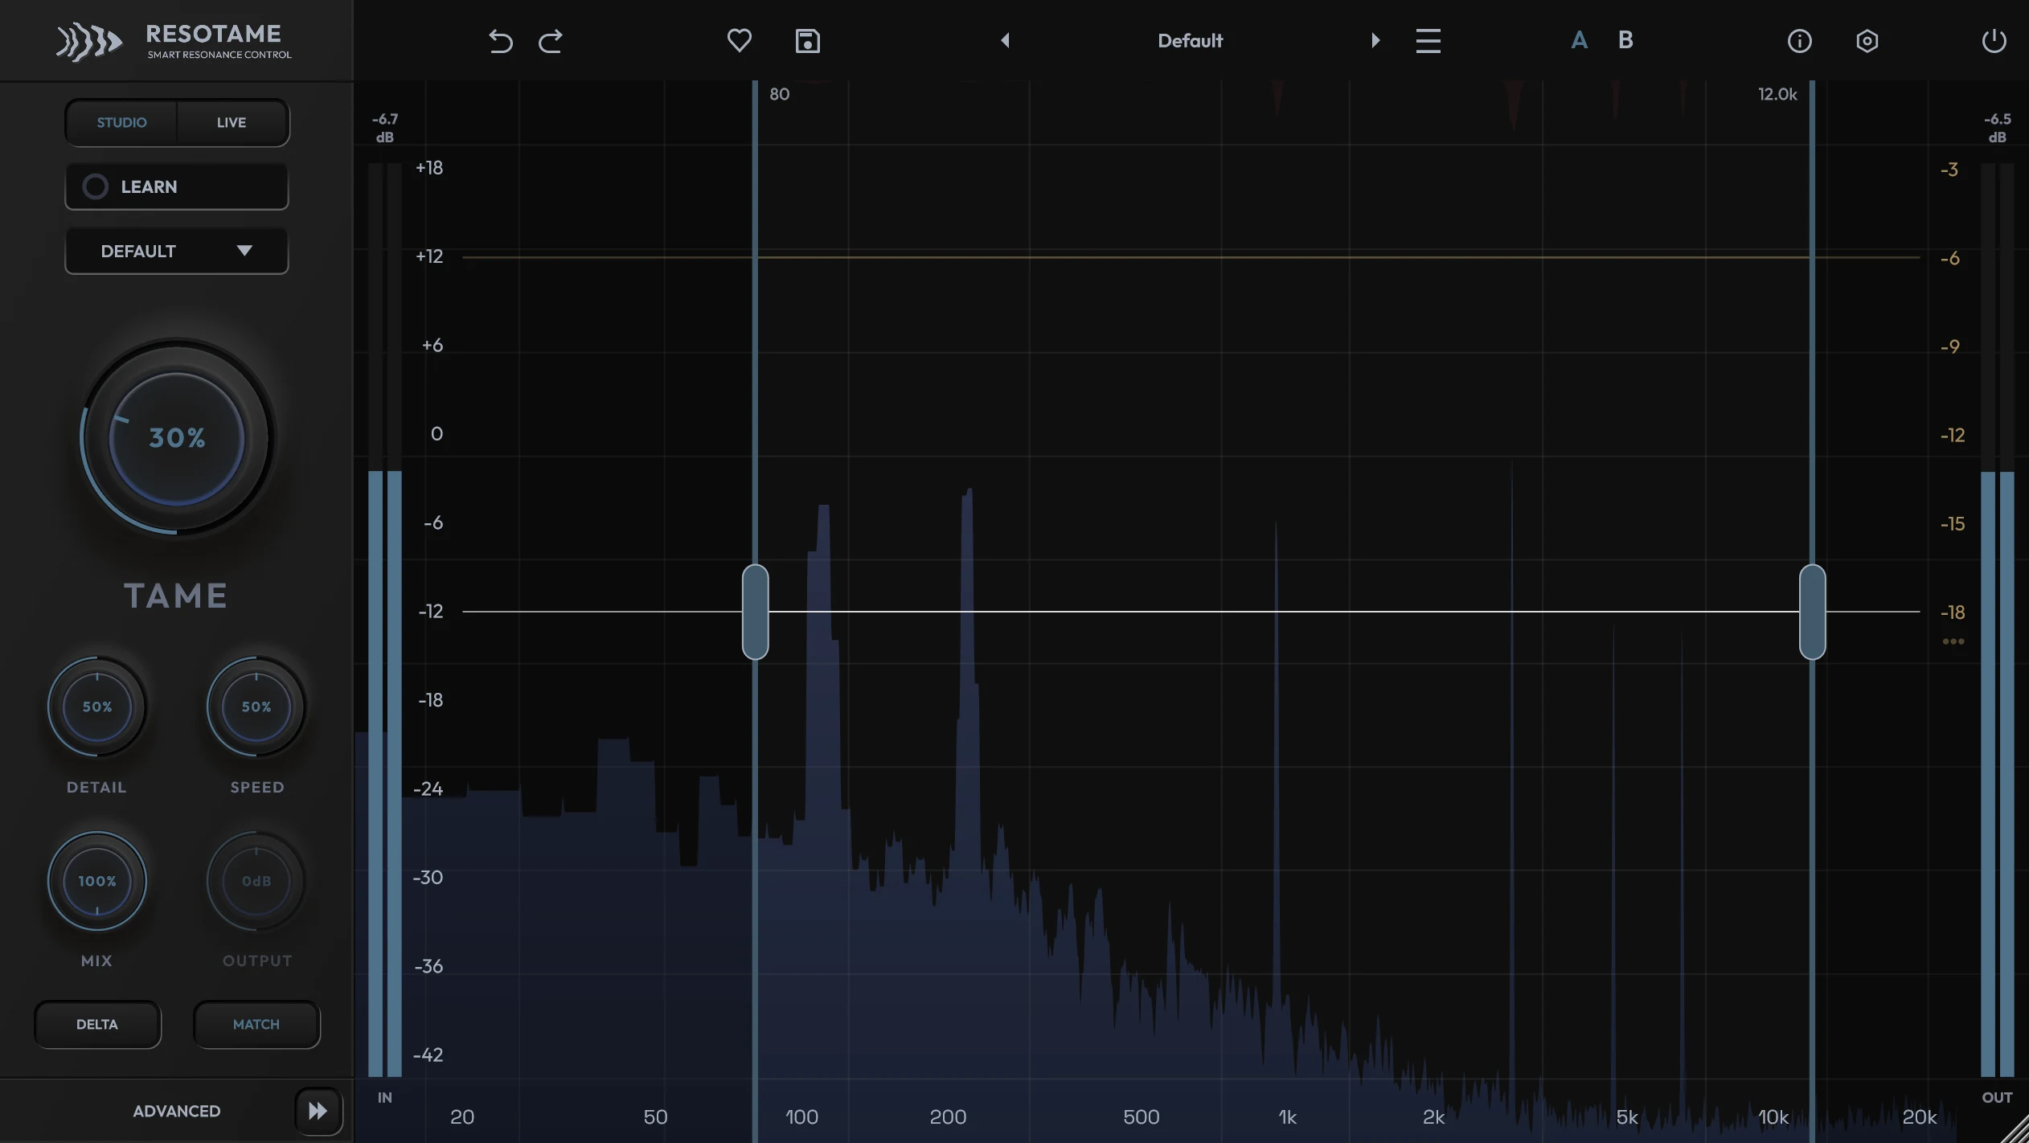Toggle the Delta listen button

click(97, 1024)
